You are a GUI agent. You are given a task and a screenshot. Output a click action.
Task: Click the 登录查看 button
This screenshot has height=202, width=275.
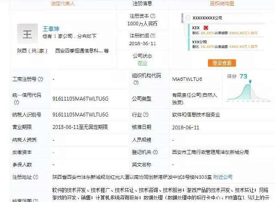222,63
